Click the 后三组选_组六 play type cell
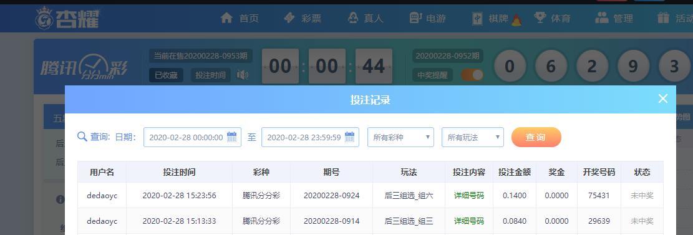 click(x=409, y=195)
